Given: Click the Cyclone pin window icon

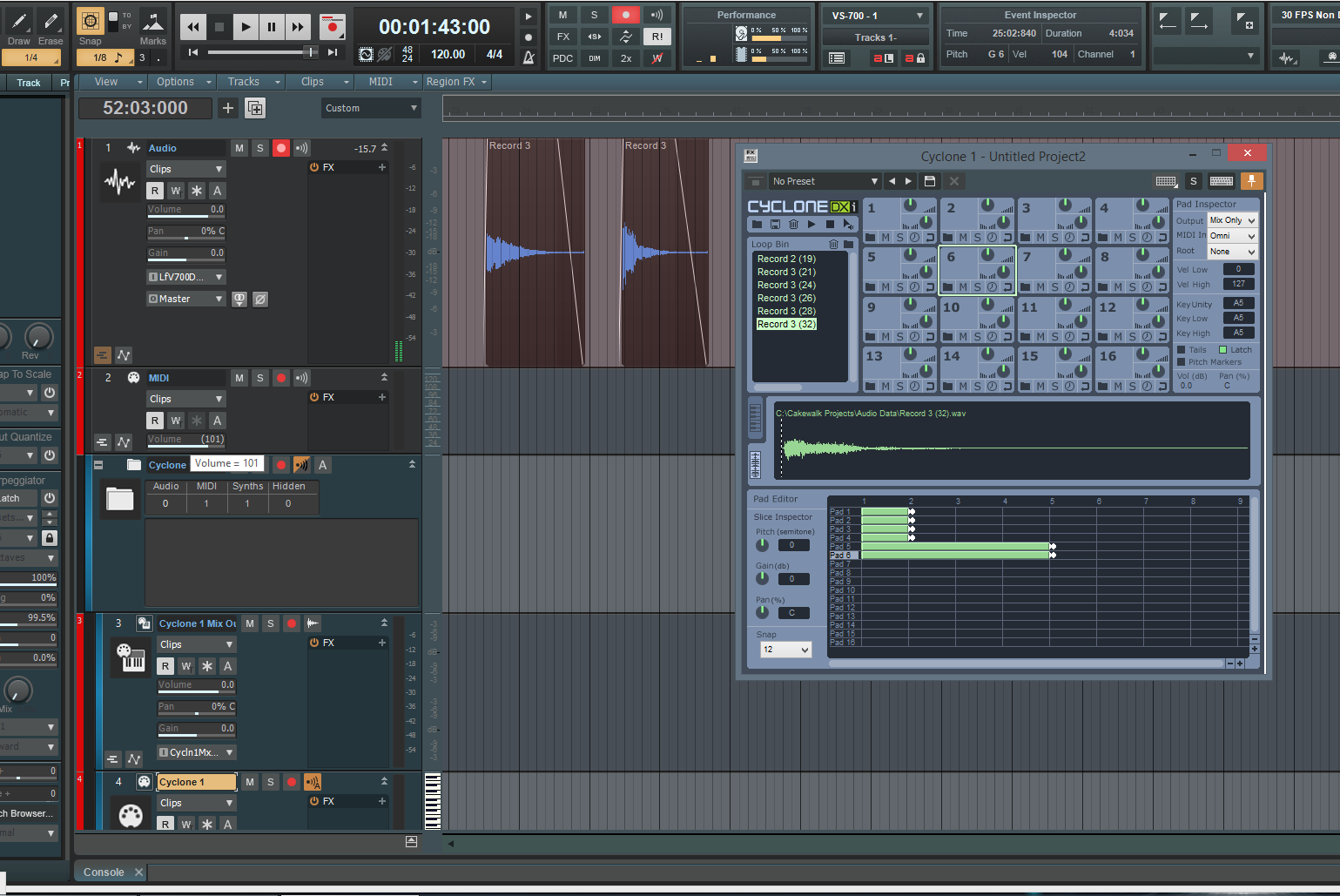Looking at the screenshot, I should click(x=1251, y=180).
